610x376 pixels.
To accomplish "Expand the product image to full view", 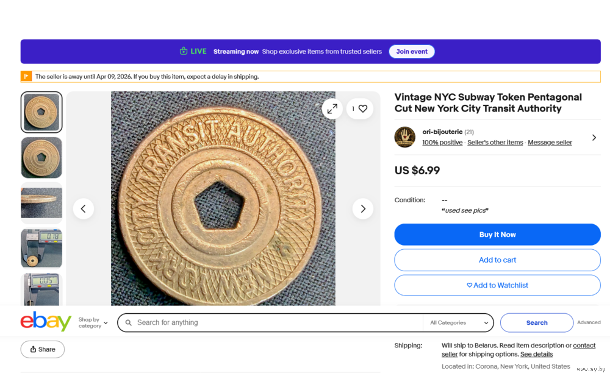I will pyautogui.click(x=332, y=109).
